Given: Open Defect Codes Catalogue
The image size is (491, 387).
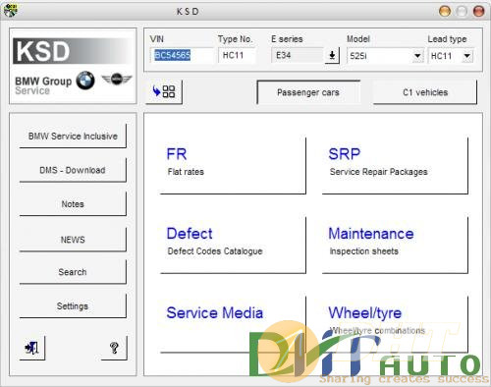Looking at the screenshot, I should [233, 245].
